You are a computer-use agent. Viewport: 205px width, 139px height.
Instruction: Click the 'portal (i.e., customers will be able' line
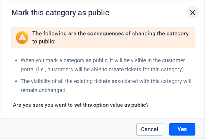[103, 69]
